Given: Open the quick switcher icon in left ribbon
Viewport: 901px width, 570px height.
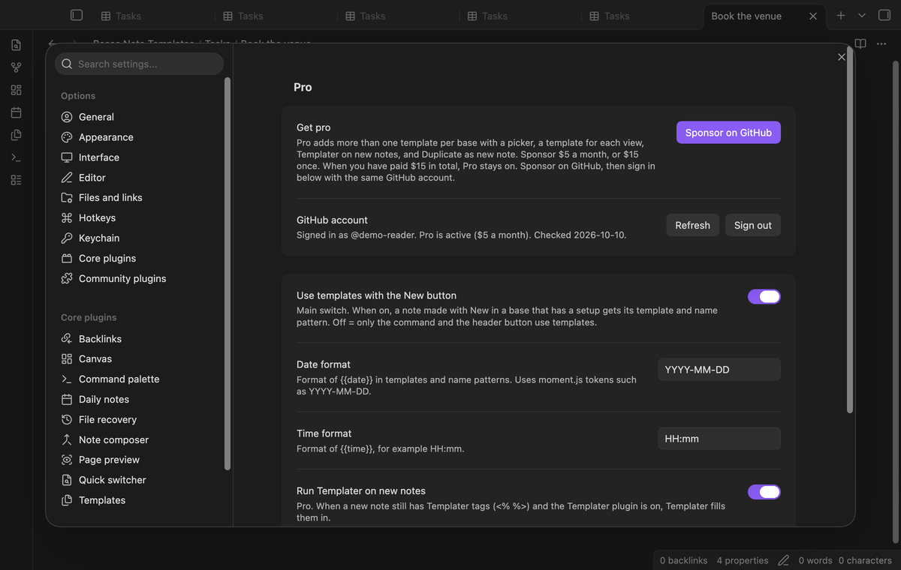Looking at the screenshot, I should tap(16, 45).
